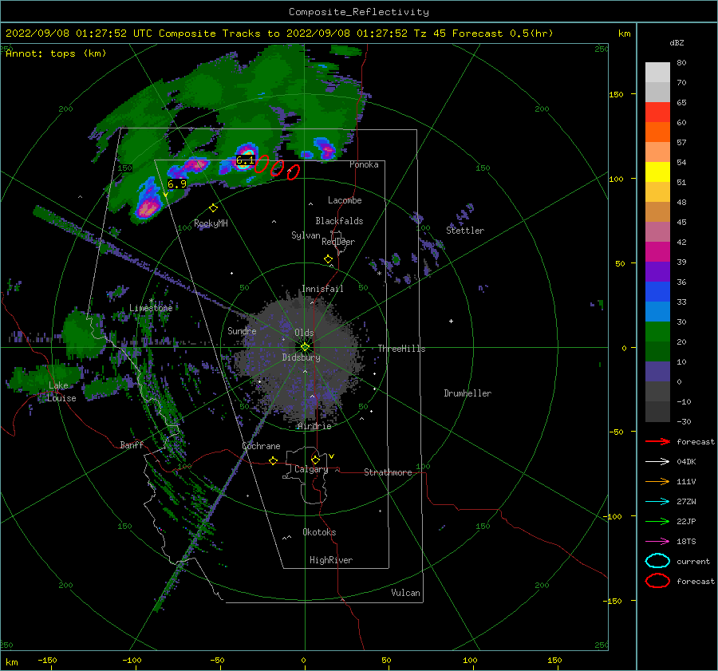Screen dimensions: 718x671
Task: Click the yellow diamond marker below RedDeer
Action: pyautogui.click(x=329, y=259)
